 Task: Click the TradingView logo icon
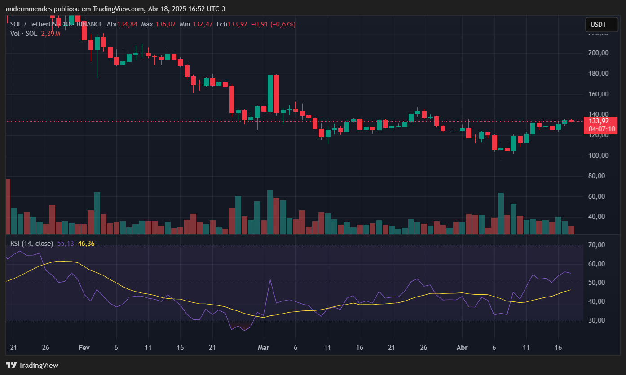click(x=11, y=365)
